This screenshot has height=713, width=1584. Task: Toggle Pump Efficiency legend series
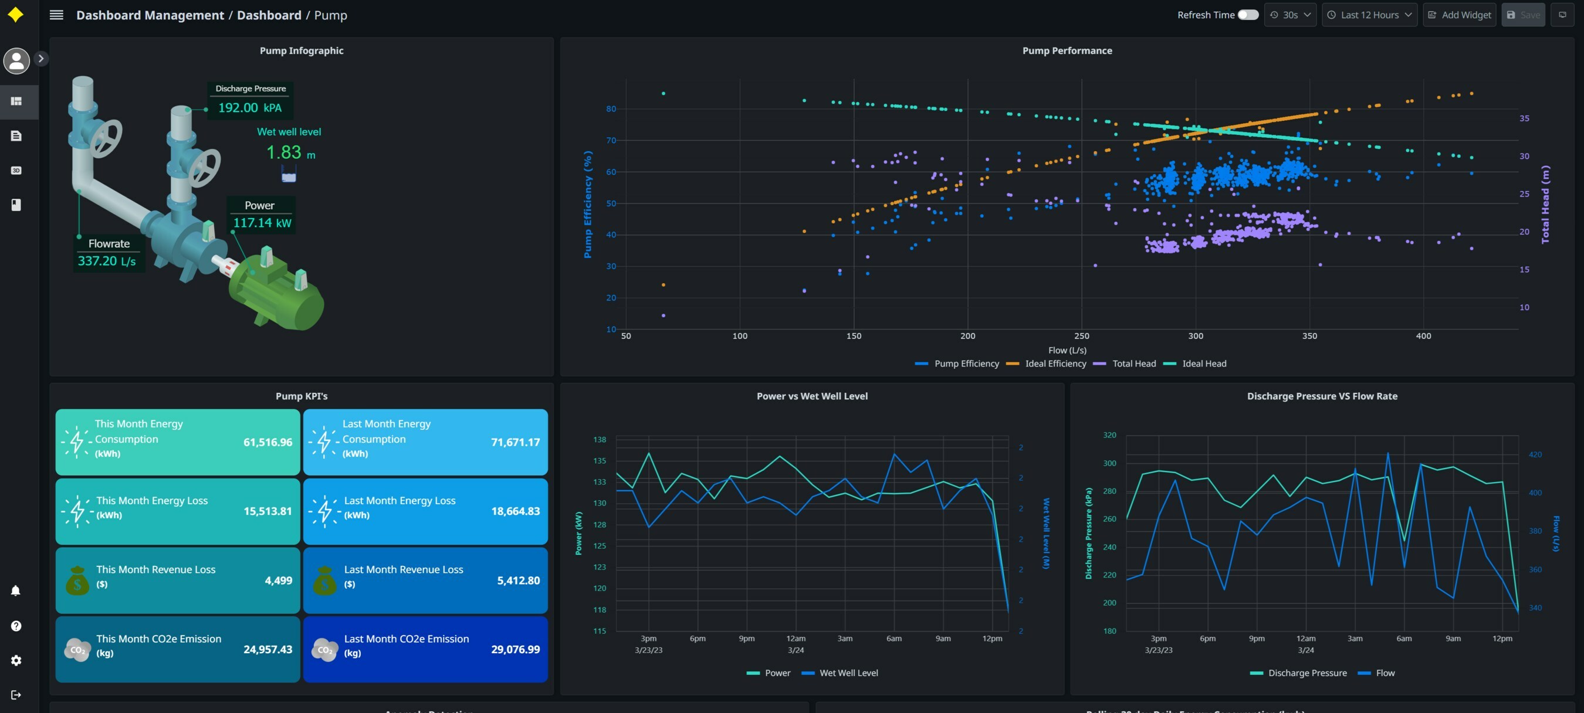tap(966, 364)
